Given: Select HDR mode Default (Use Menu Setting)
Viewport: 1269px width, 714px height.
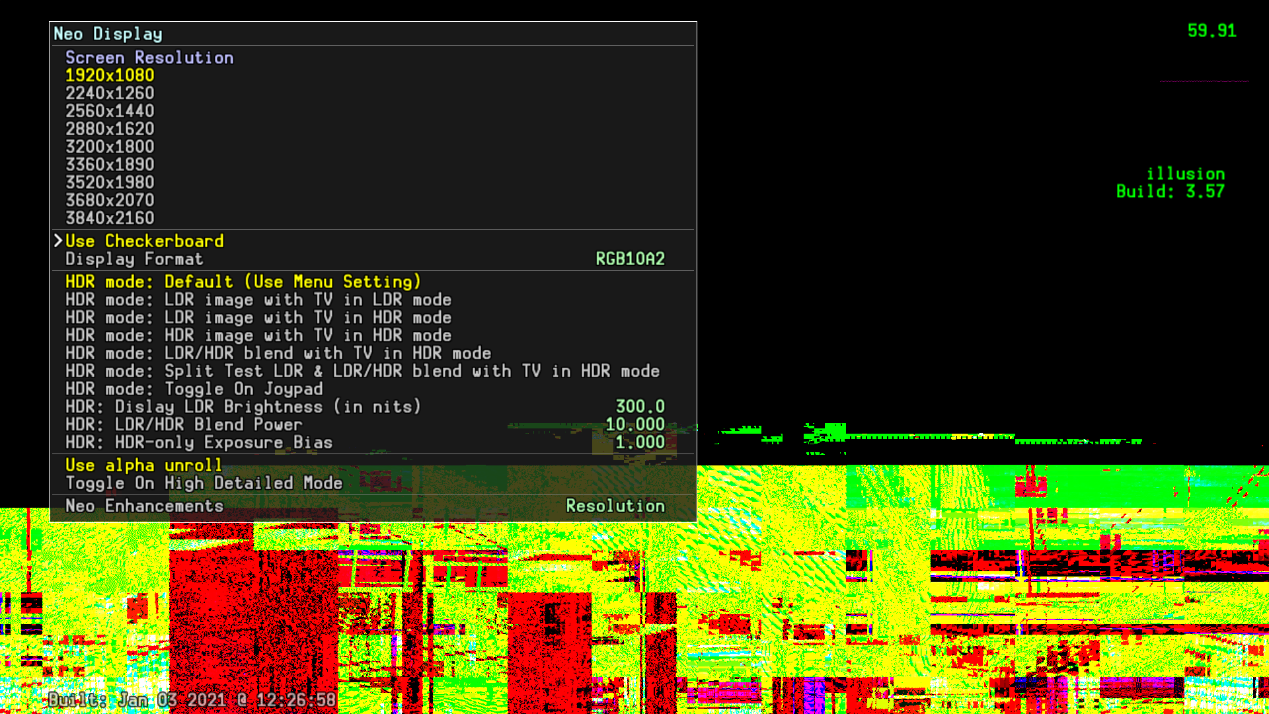Looking at the screenshot, I should (243, 282).
